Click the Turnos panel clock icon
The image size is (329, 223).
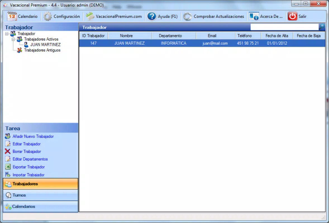[x=8, y=195]
